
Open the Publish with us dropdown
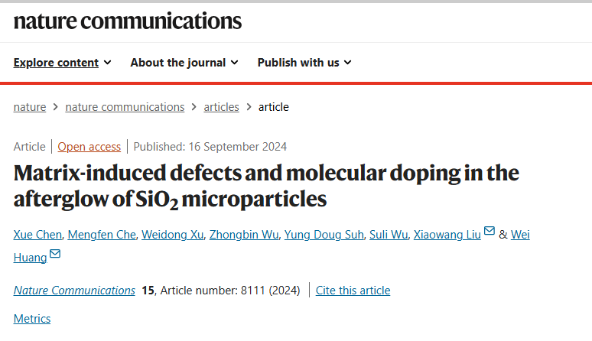coord(304,63)
